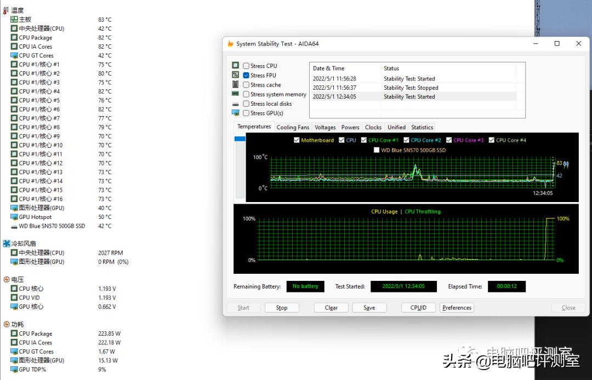Viewport: 592px width, 380px height.
Task: Click the AIDA64 icon in the title bar
Action: click(x=231, y=43)
